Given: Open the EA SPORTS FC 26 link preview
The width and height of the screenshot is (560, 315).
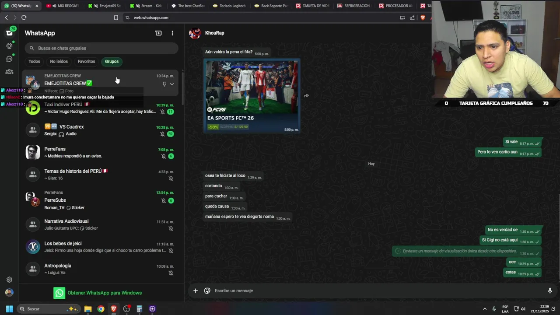Looking at the screenshot, I should click(x=252, y=96).
